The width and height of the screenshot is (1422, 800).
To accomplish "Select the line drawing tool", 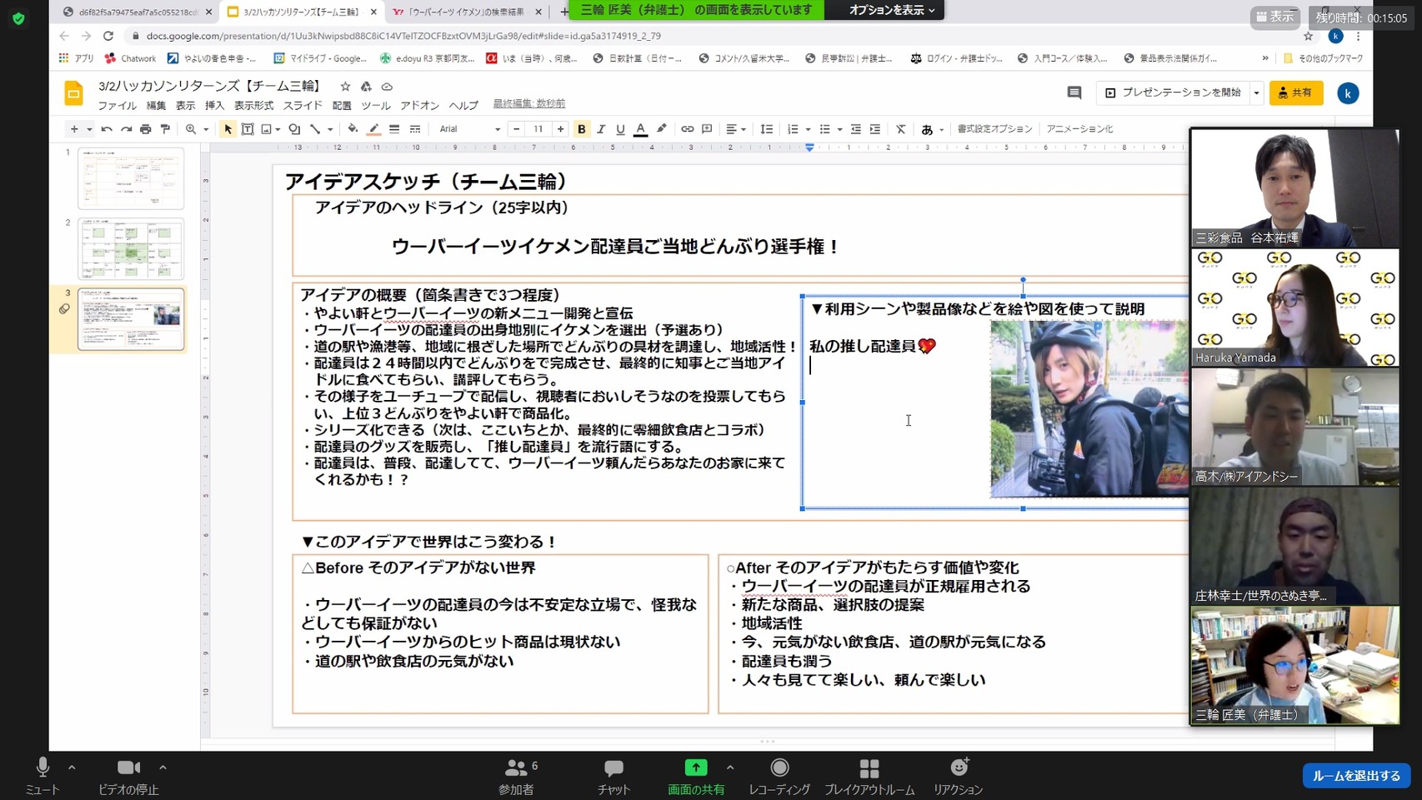I will tap(315, 129).
